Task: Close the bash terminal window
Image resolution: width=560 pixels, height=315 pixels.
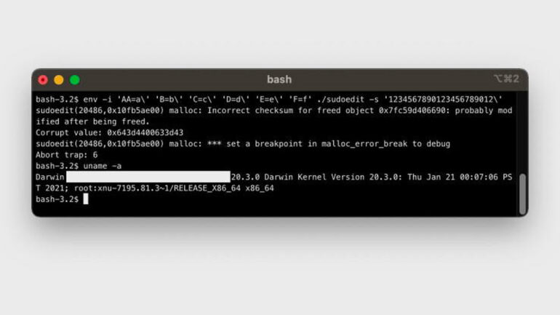Action: (x=43, y=80)
